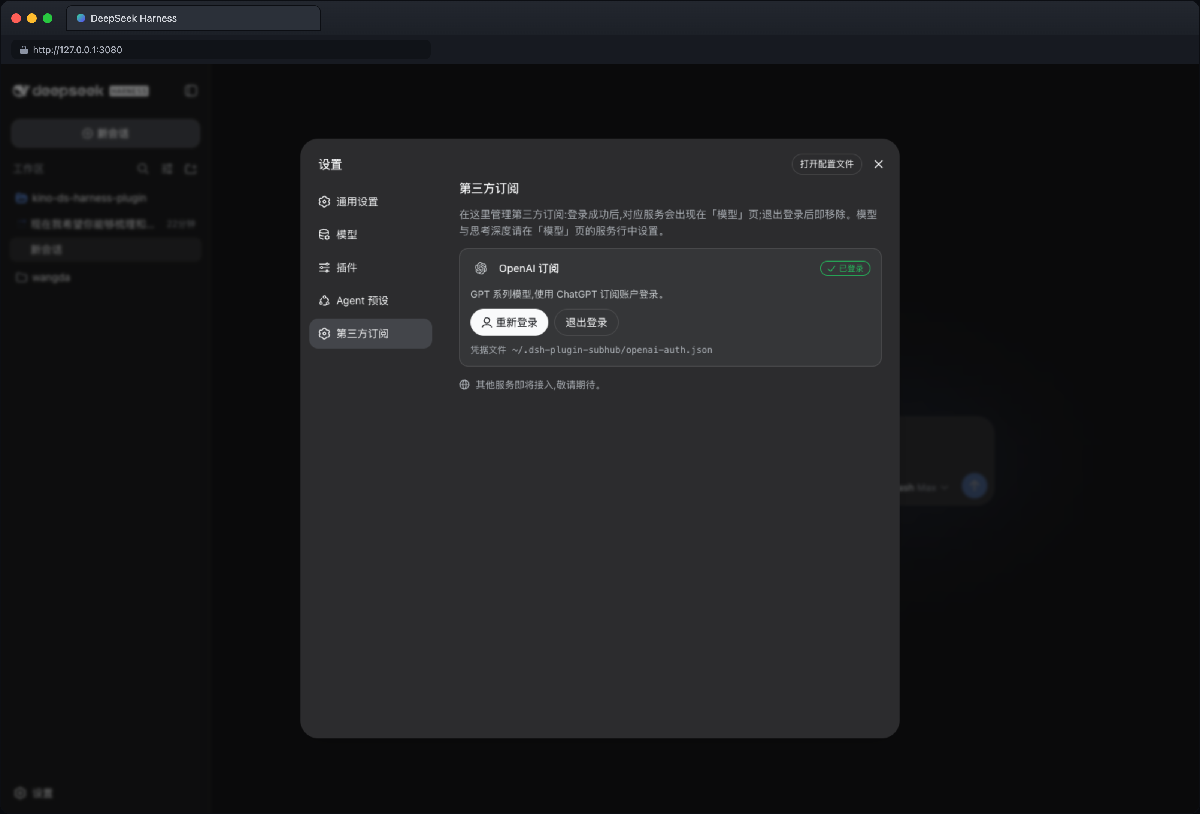Select the Agent 预设 section
Image resolution: width=1200 pixels, height=814 pixels.
(x=370, y=301)
